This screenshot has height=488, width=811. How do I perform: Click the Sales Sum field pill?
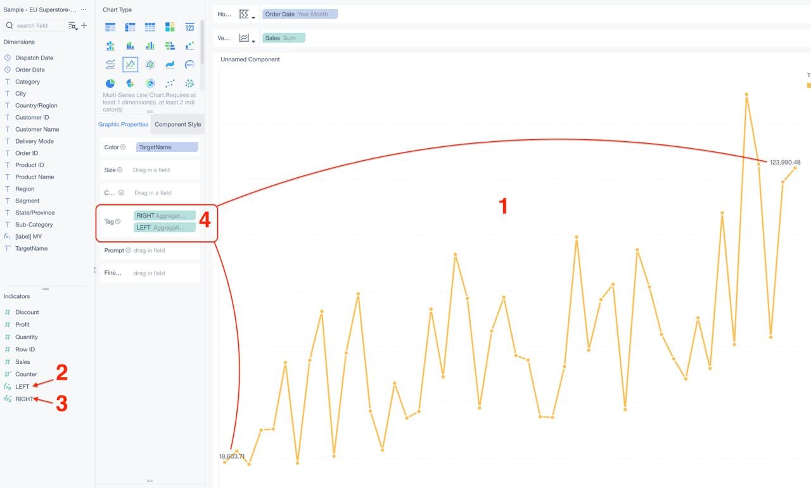284,38
